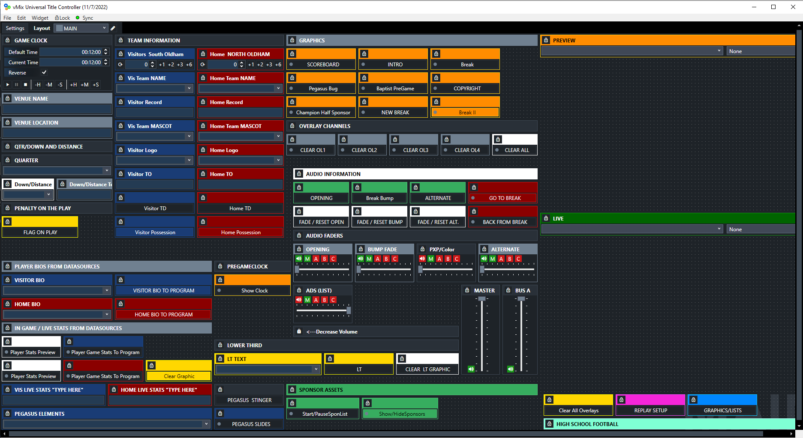Click the speaker icon on ADS (LIST)
803x438 pixels.
tap(299, 300)
